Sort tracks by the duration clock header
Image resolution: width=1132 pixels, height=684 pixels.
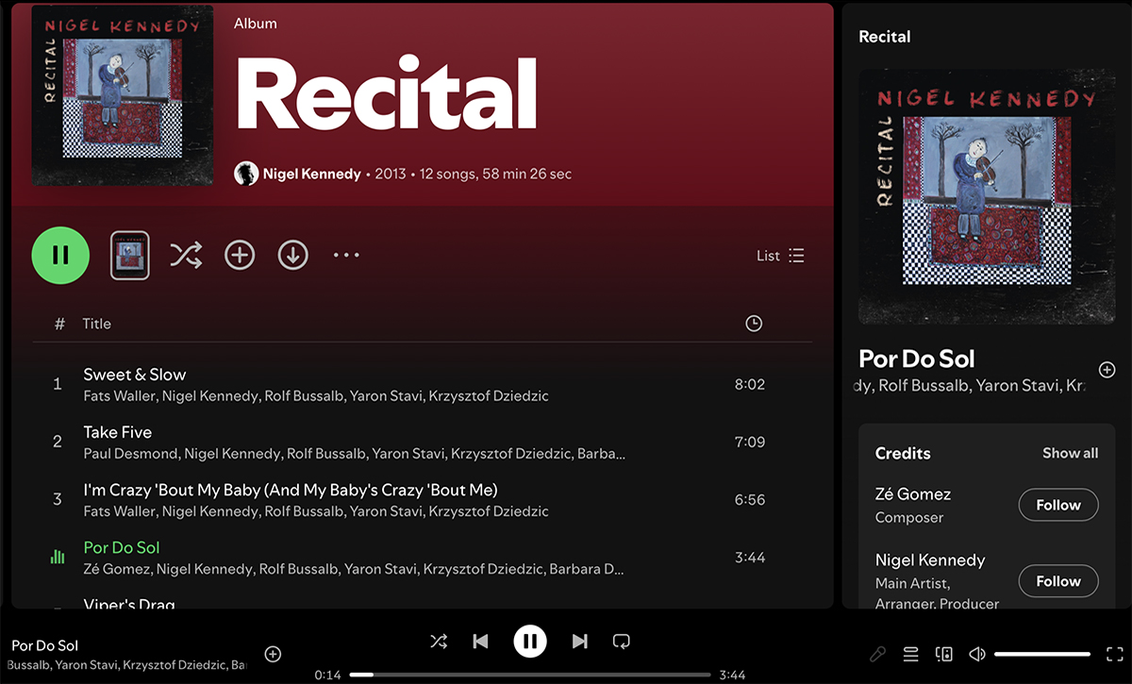(753, 323)
